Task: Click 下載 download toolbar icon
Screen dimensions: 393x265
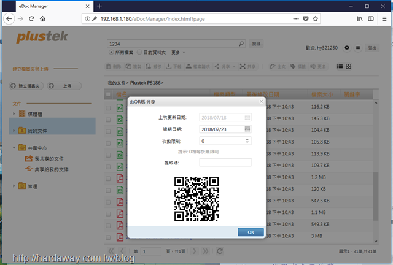Action: [x=173, y=66]
